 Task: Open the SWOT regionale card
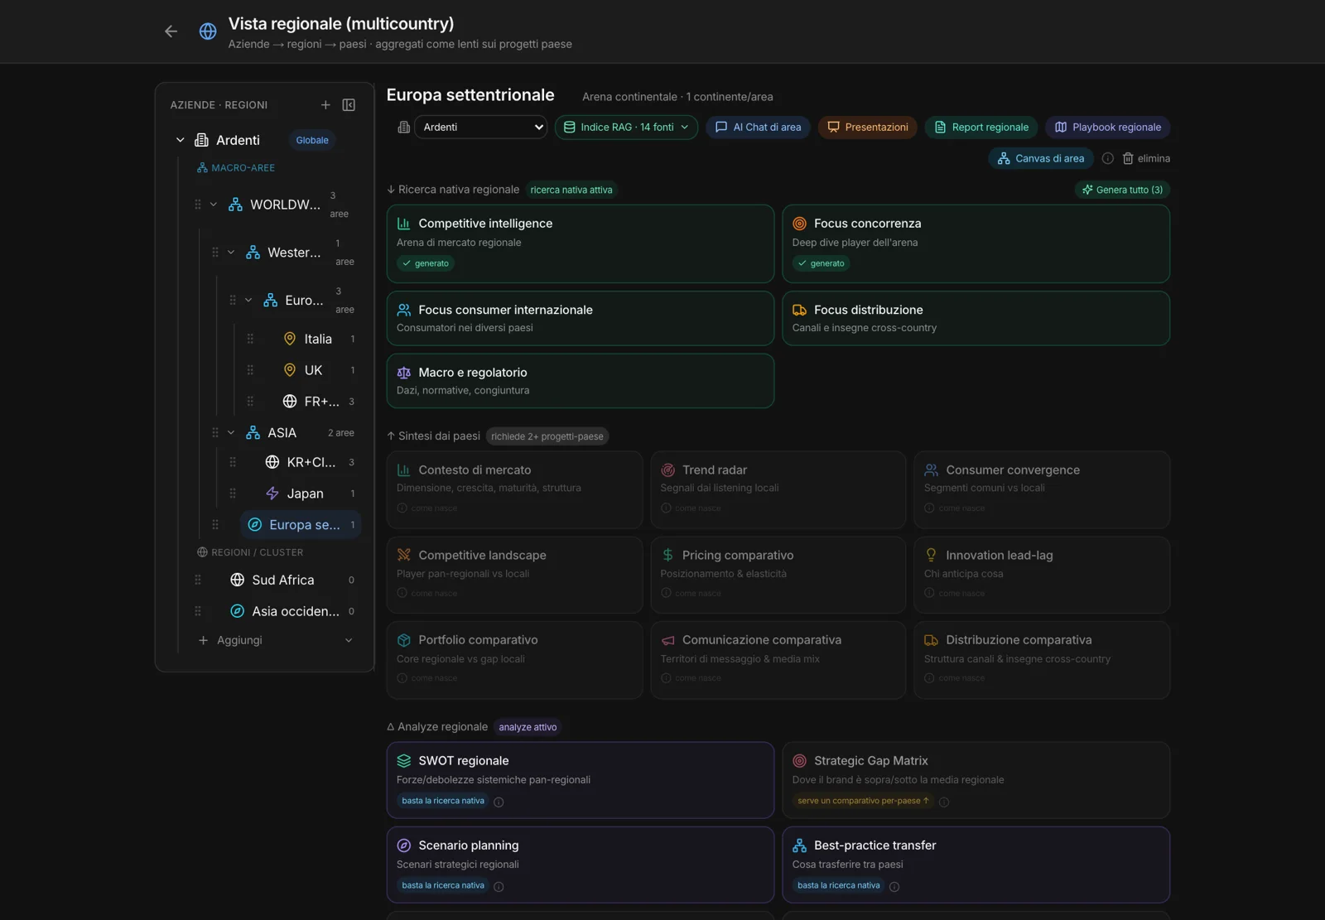580,780
